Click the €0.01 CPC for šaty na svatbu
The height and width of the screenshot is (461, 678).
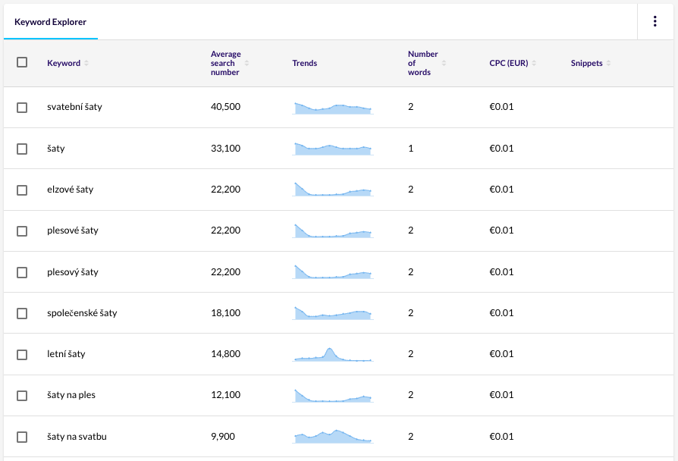coord(501,436)
